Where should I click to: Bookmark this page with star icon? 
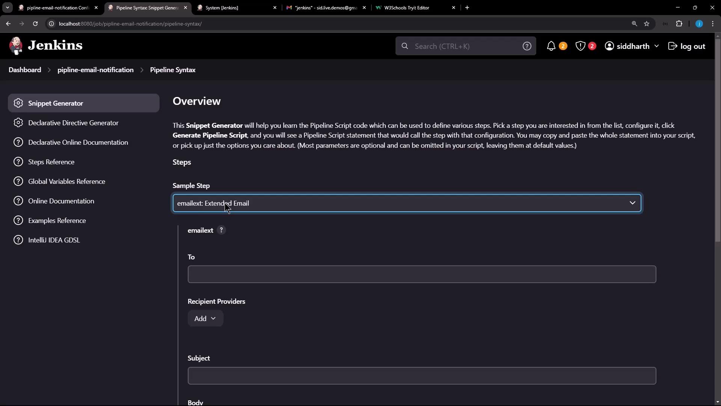click(647, 24)
